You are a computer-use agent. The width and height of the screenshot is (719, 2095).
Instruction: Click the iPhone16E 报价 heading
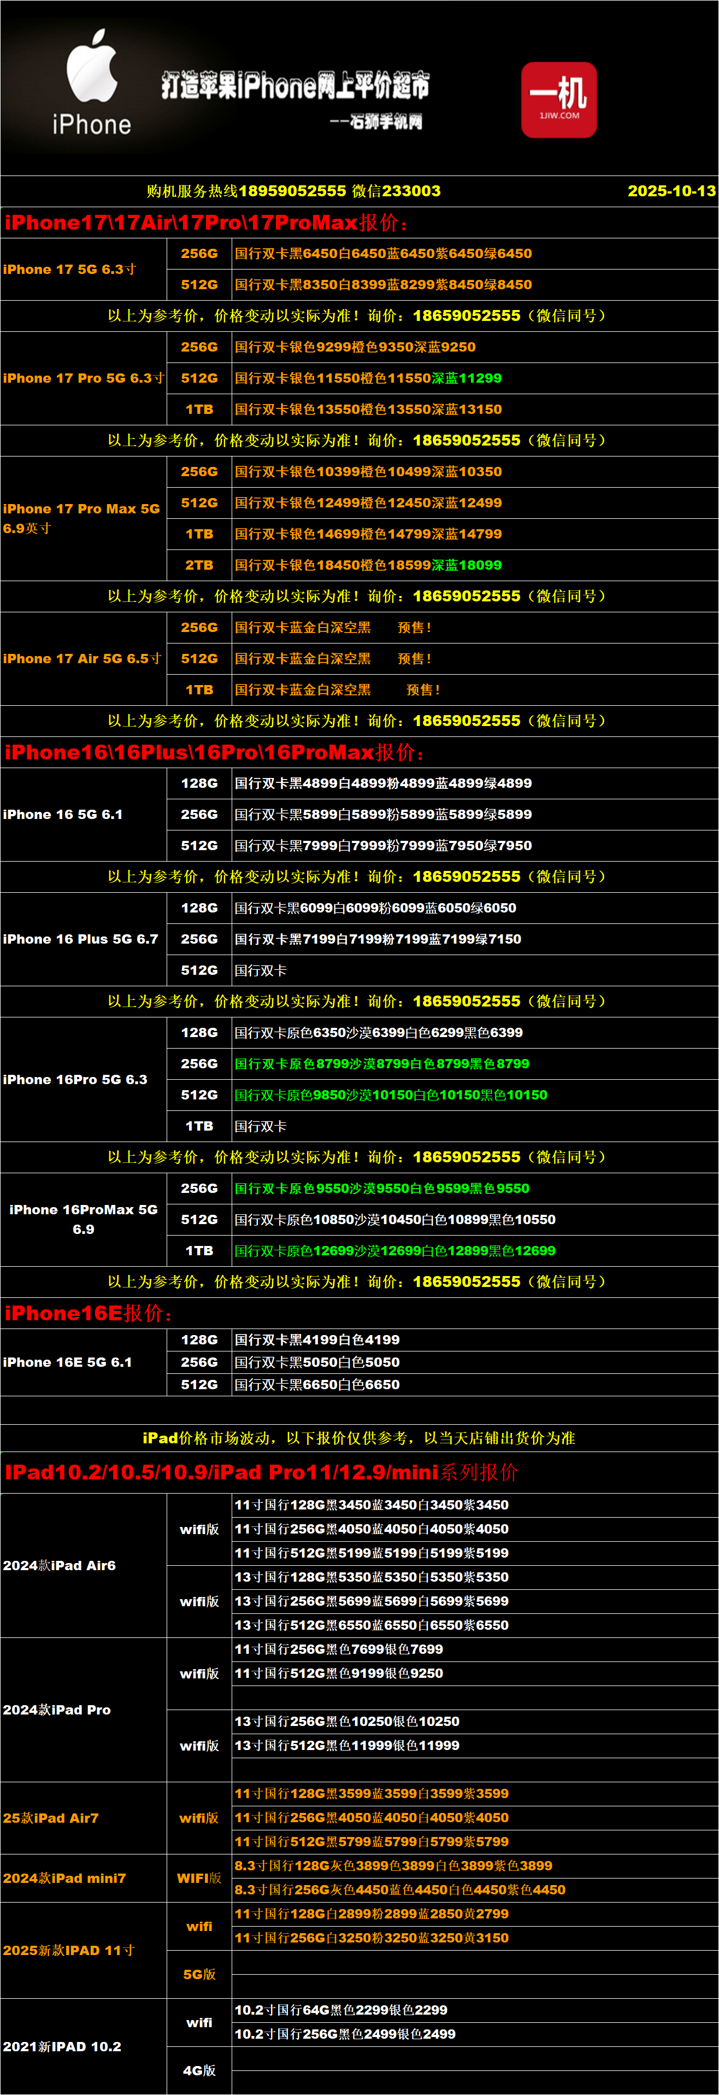[88, 1313]
